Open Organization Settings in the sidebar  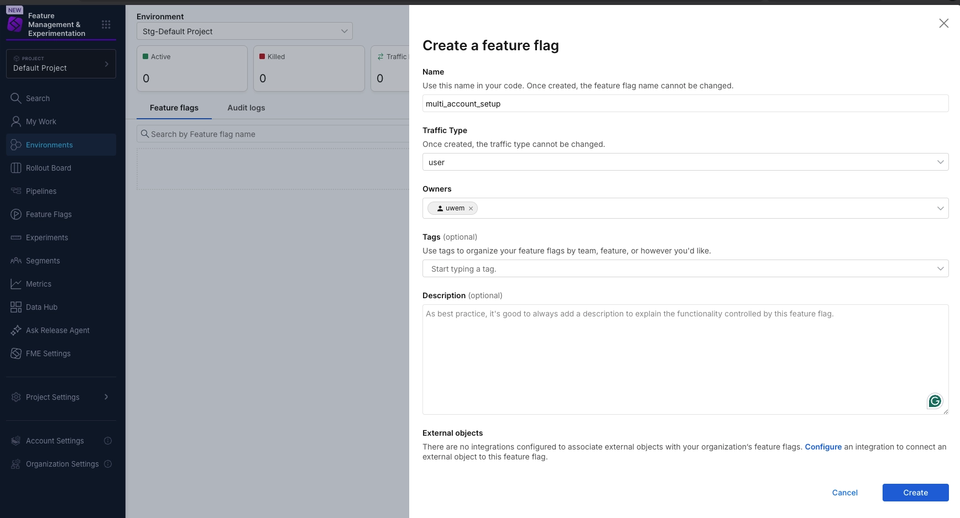pyautogui.click(x=62, y=464)
